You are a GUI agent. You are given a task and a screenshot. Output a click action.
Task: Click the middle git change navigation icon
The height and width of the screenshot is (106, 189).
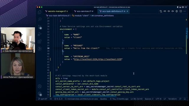coord(169,11)
